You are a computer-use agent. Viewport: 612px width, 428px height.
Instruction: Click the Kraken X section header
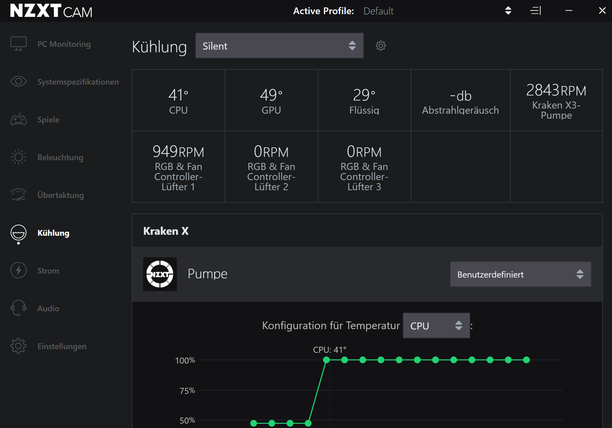(x=166, y=231)
